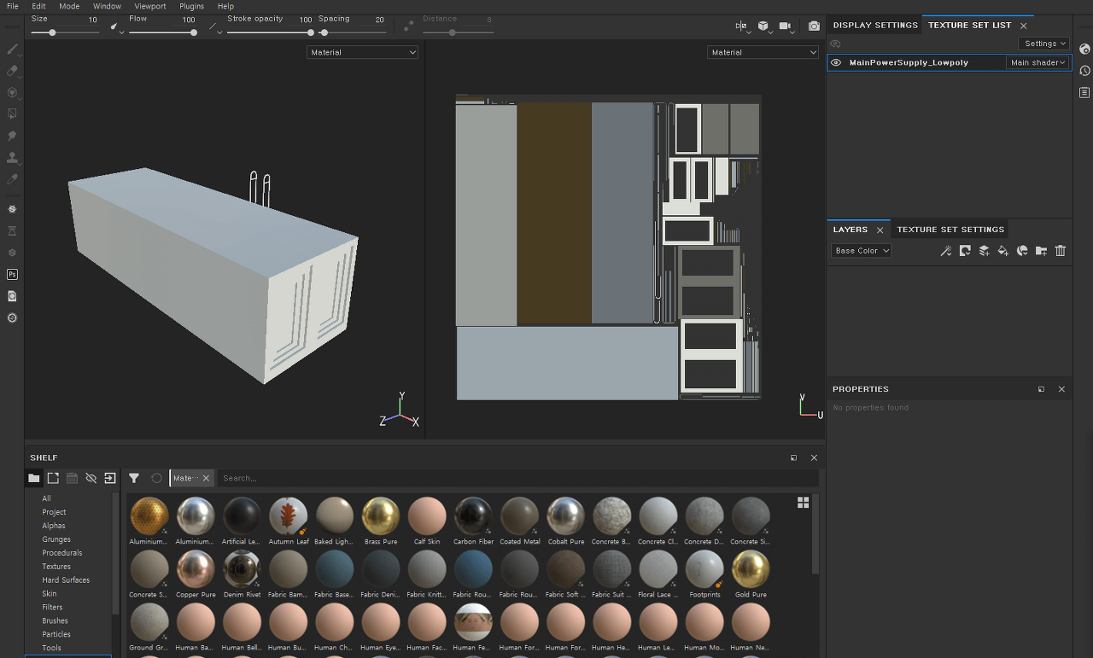The height and width of the screenshot is (658, 1093).
Task: Click the Export to Photoshop icon
Action: coord(12,274)
